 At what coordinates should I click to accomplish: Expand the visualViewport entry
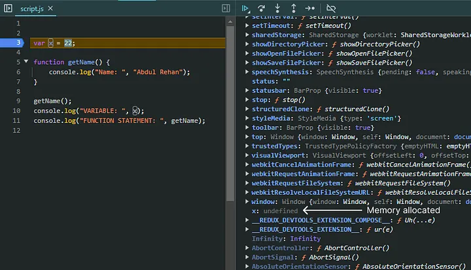[x=247, y=156]
